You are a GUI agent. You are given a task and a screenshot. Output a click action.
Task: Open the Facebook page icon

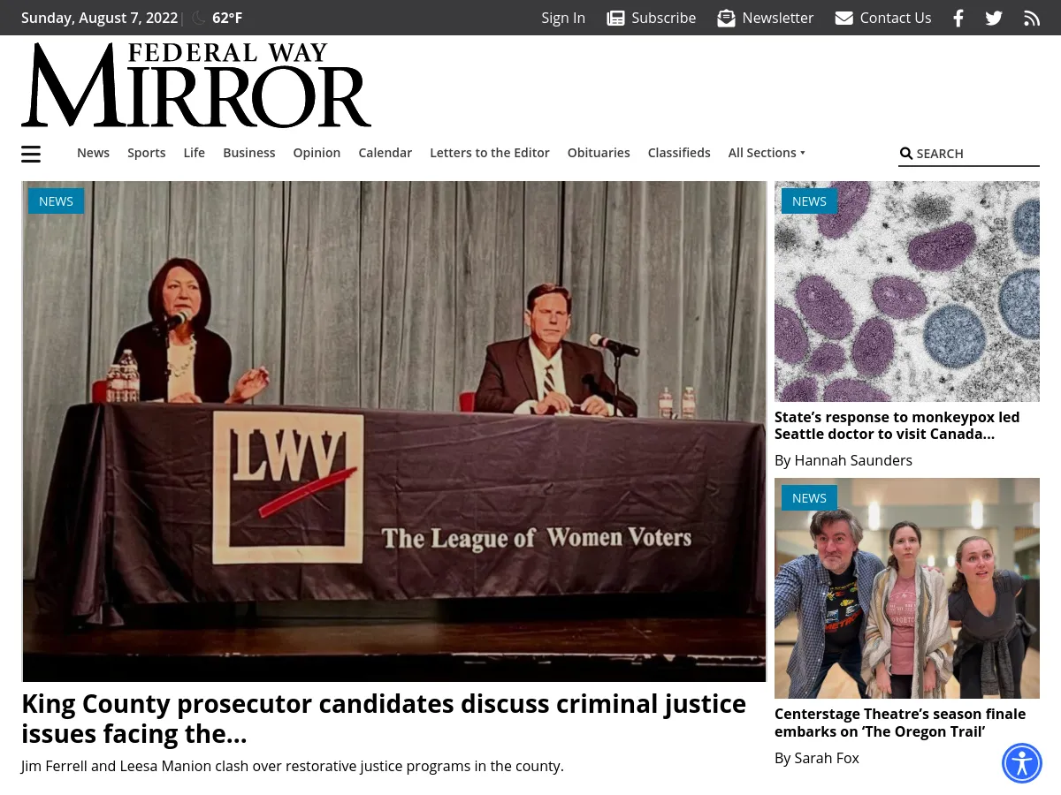point(958,18)
